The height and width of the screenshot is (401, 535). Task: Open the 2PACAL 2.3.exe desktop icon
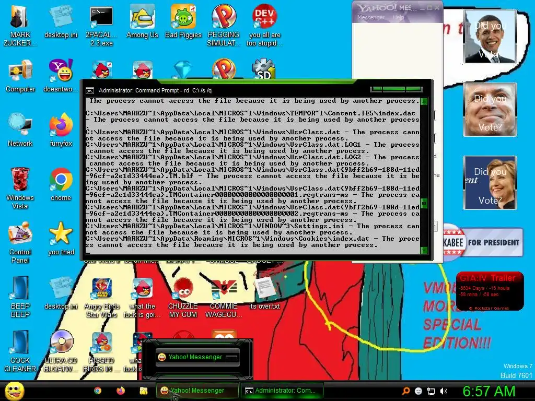pyautogui.click(x=101, y=26)
